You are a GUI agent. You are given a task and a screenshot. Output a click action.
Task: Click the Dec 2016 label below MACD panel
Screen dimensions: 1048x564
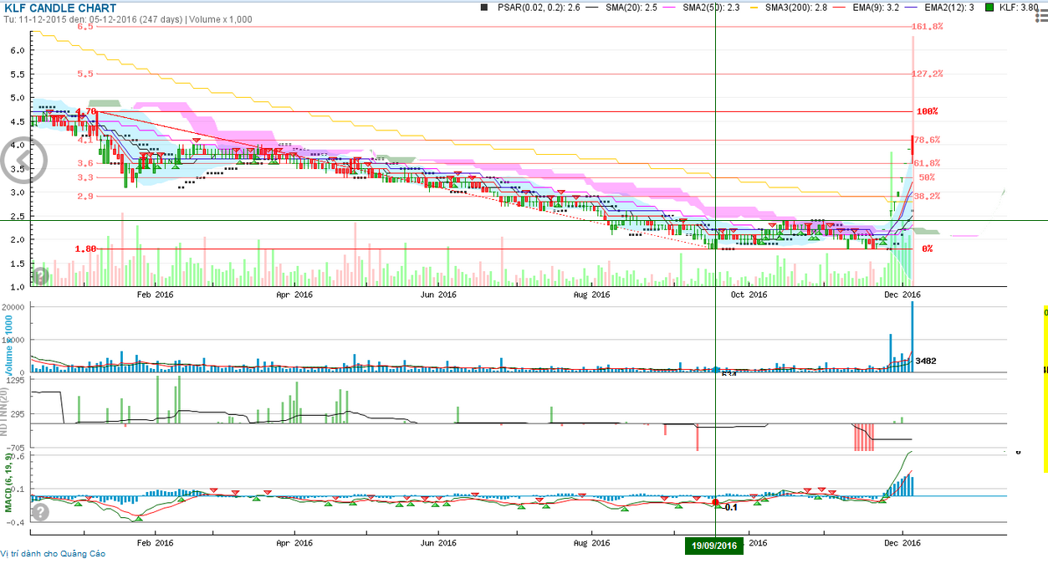(x=902, y=542)
